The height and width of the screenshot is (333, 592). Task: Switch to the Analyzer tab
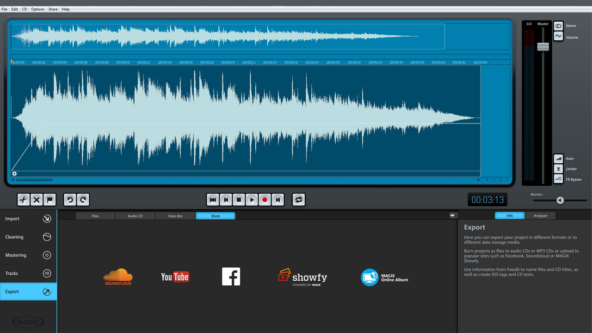[x=541, y=216]
